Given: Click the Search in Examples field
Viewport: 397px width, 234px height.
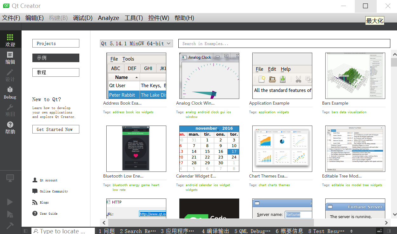Looking at the screenshot, I should point(284,43).
